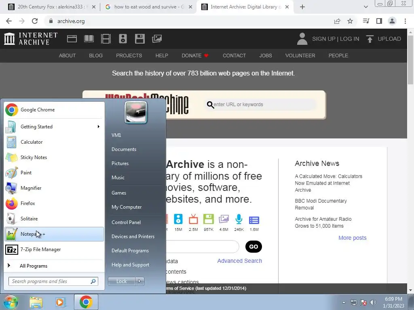Click Chrome taskbar button
The image size is (414, 310).
86,302
